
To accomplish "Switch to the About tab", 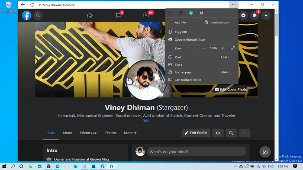I will click(68, 133).
